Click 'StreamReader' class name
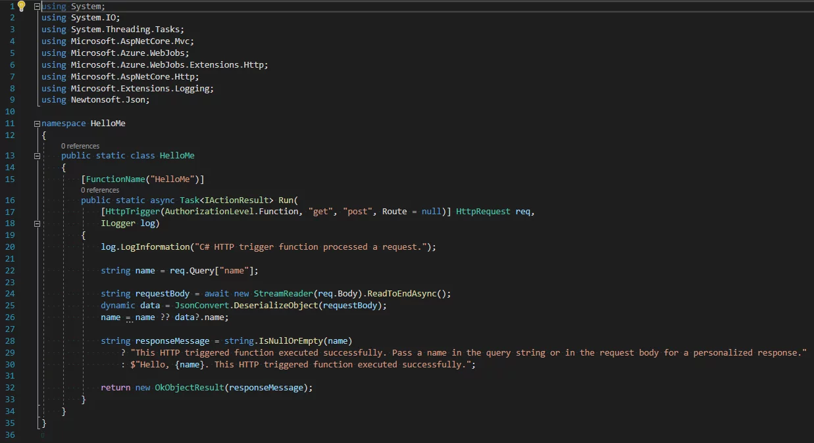814x443 pixels. point(284,294)
